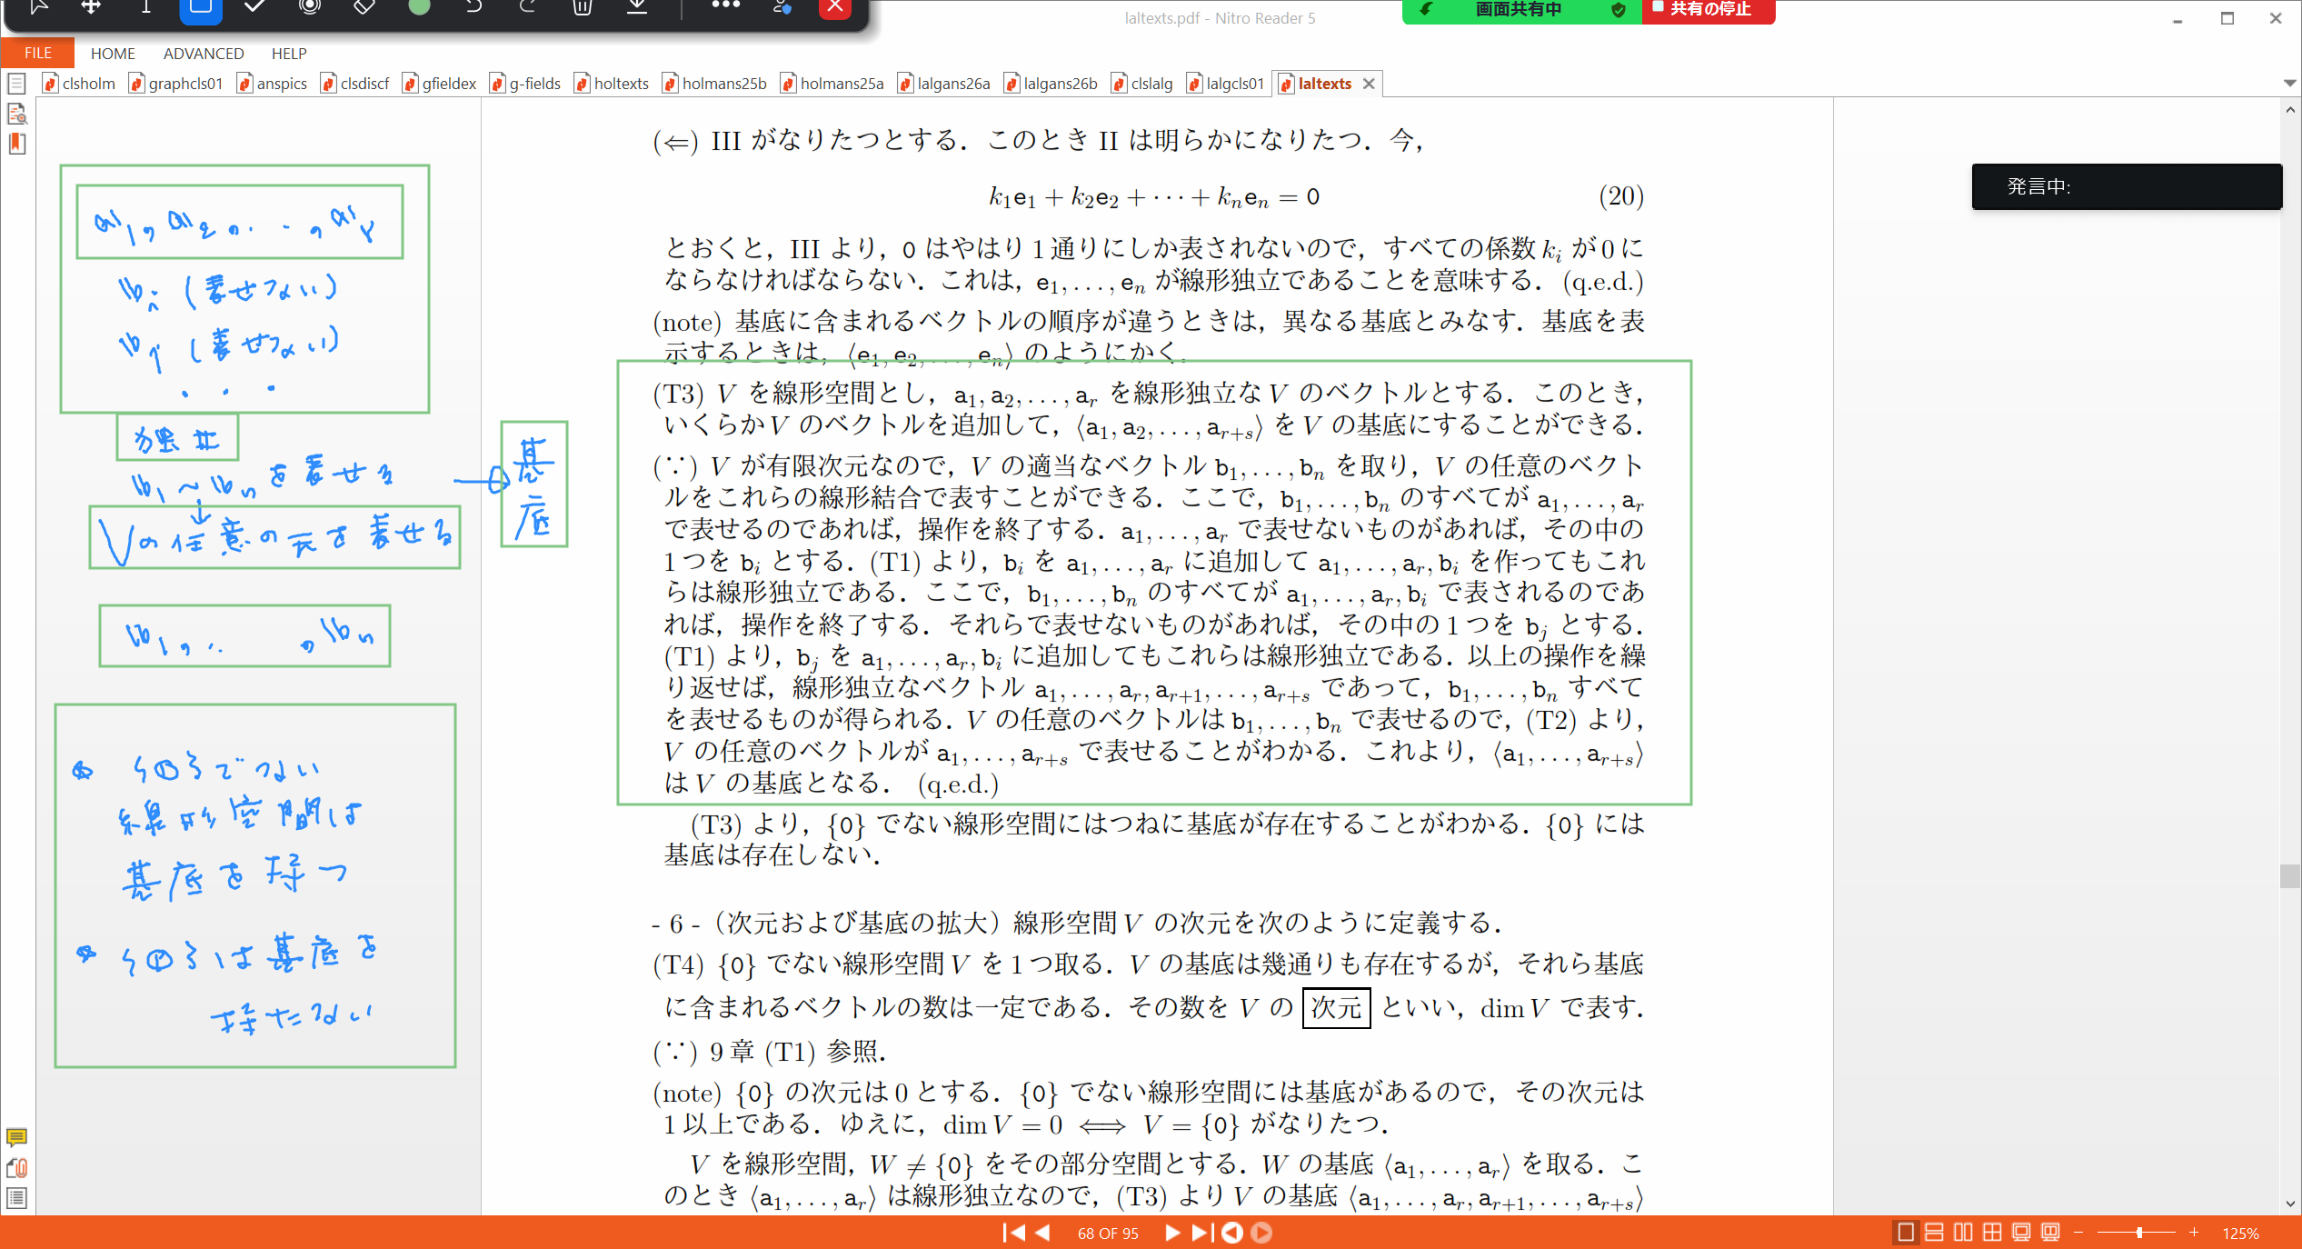Go back to previous view
Screen dimensions: 2302x1249
point(1232,1233)
